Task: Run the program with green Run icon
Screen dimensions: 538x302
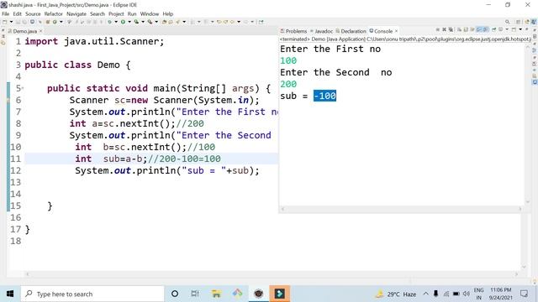Action: coord(123,22)
